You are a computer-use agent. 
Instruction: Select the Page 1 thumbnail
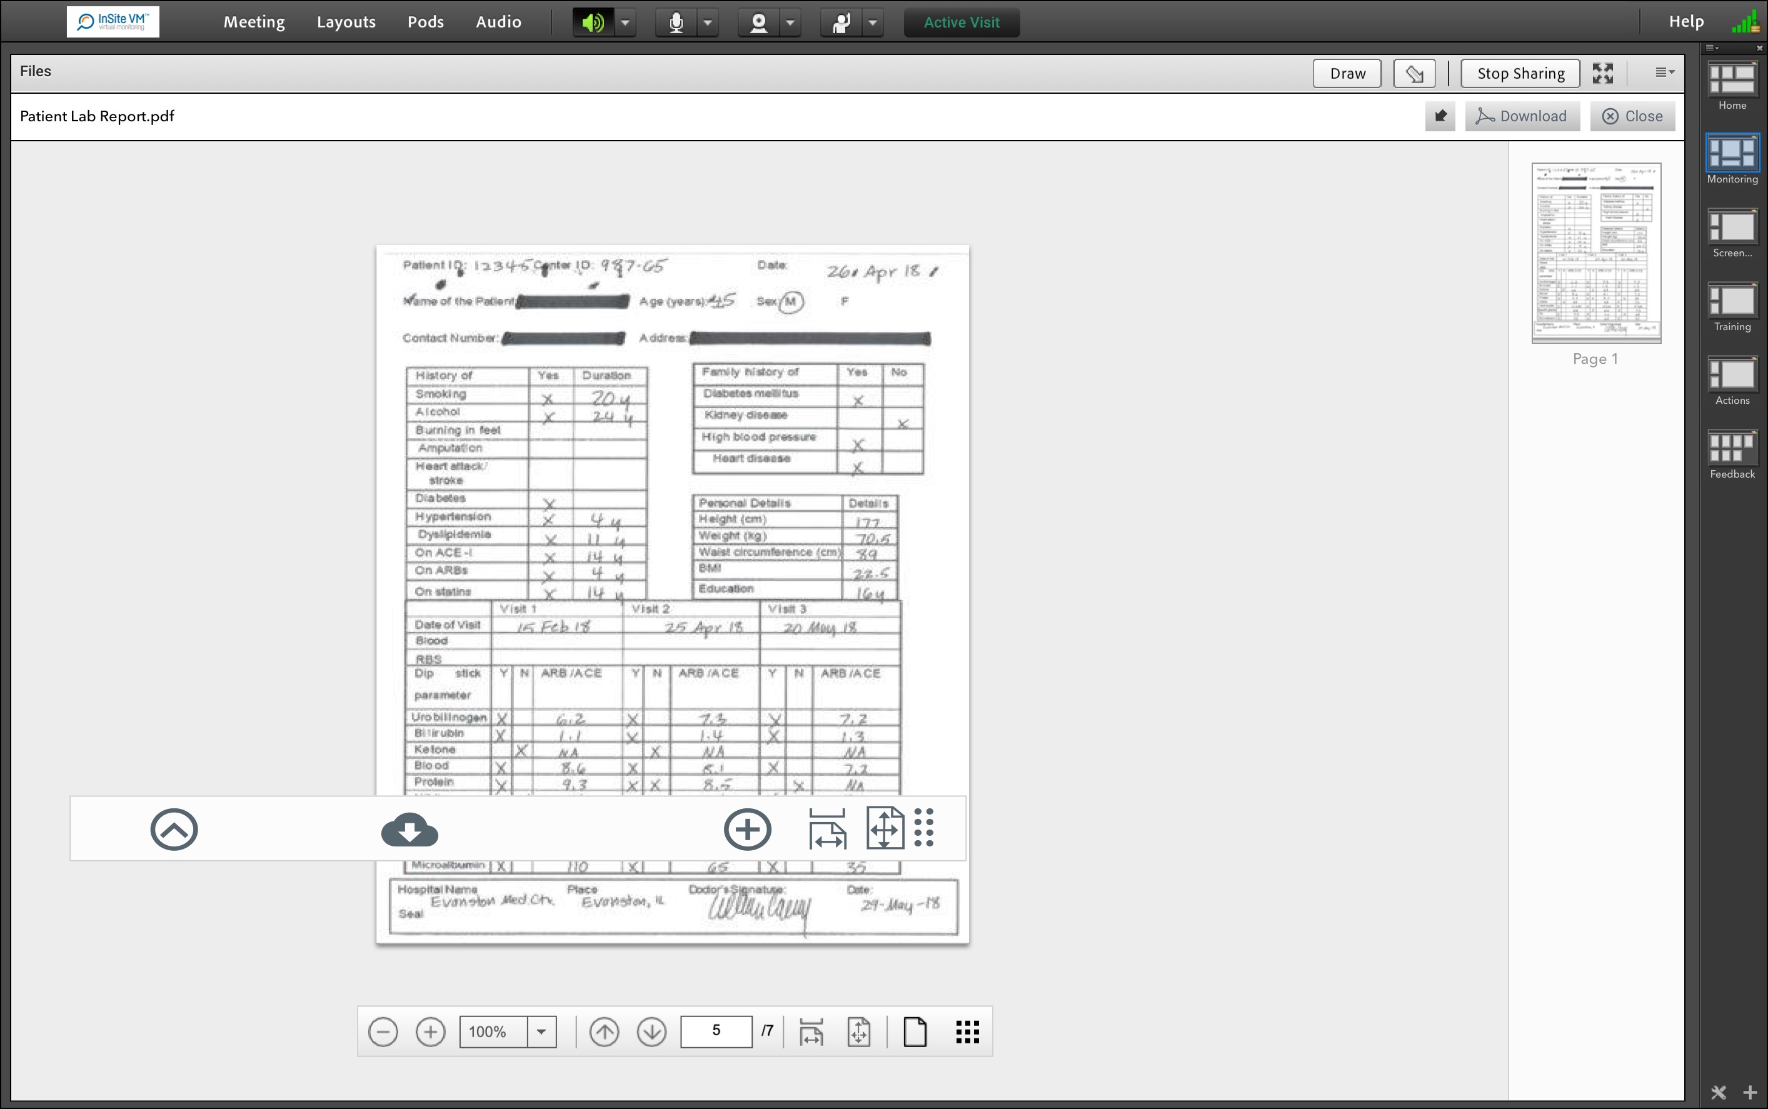click(1595, 253)
